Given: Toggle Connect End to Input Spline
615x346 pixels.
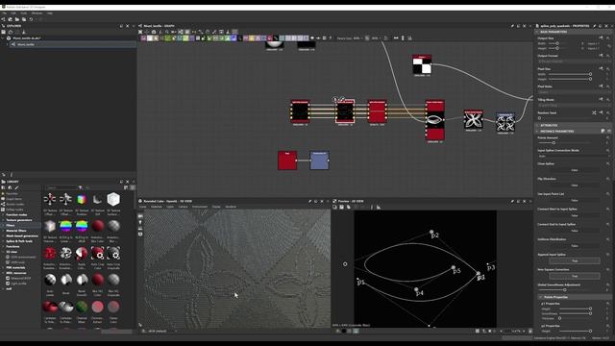Looking at the screenshot, I should click(575, 231).
